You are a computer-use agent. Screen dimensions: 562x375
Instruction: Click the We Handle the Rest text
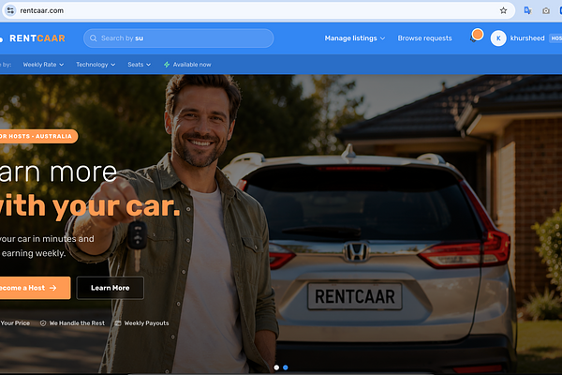point(77,323)
